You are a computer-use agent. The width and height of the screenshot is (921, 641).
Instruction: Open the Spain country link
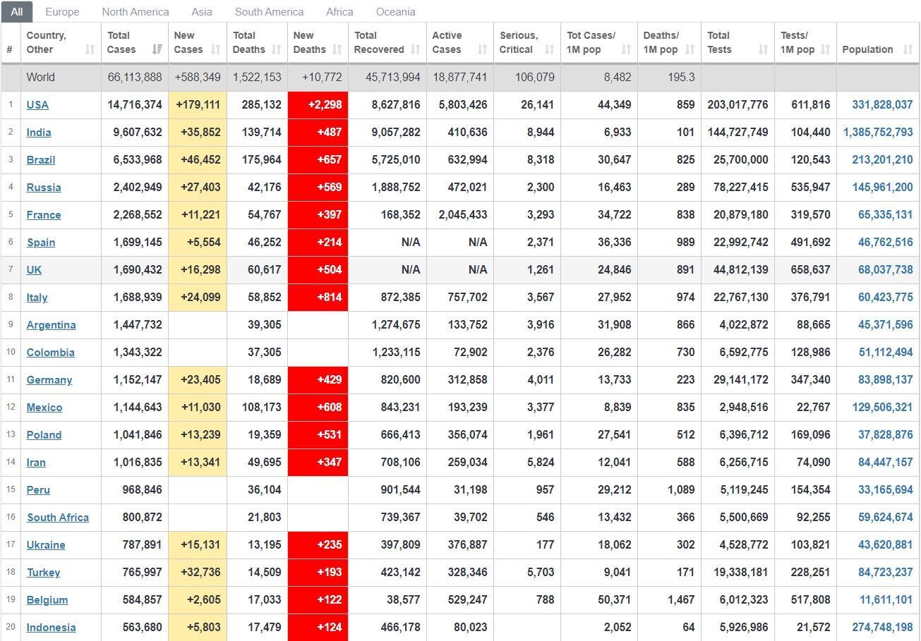41,243
